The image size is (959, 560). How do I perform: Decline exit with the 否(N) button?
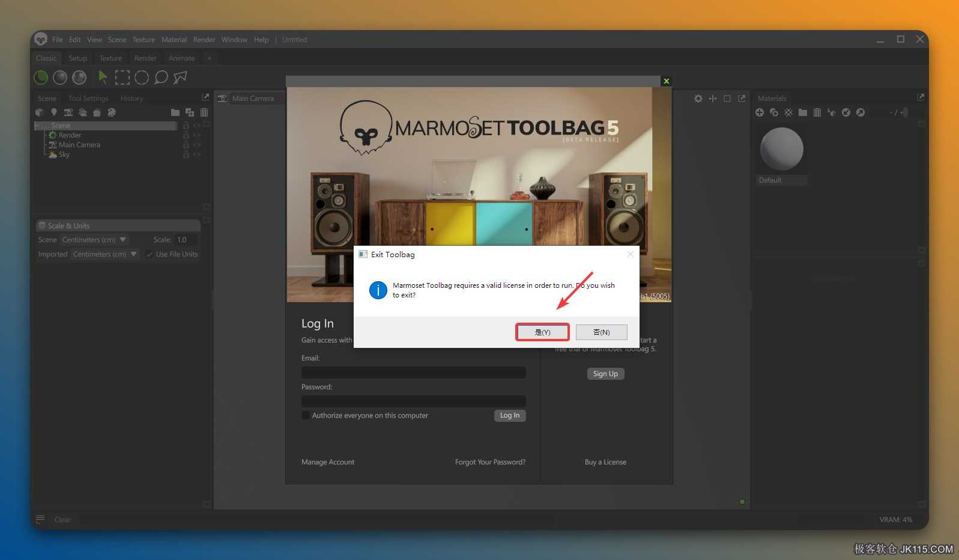pyautogui.click(x=602, y=332)
